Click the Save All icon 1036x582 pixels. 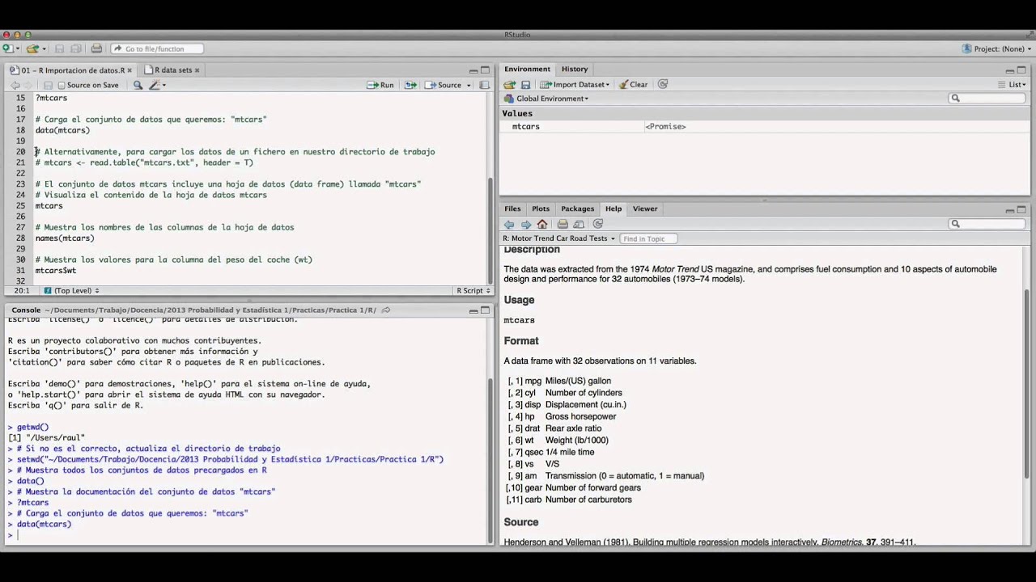[76, 48]
